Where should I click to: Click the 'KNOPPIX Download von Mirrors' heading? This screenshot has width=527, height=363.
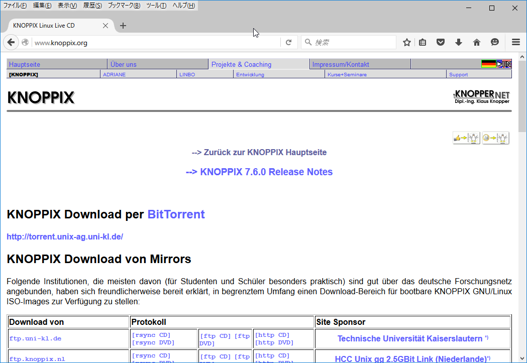99,259
